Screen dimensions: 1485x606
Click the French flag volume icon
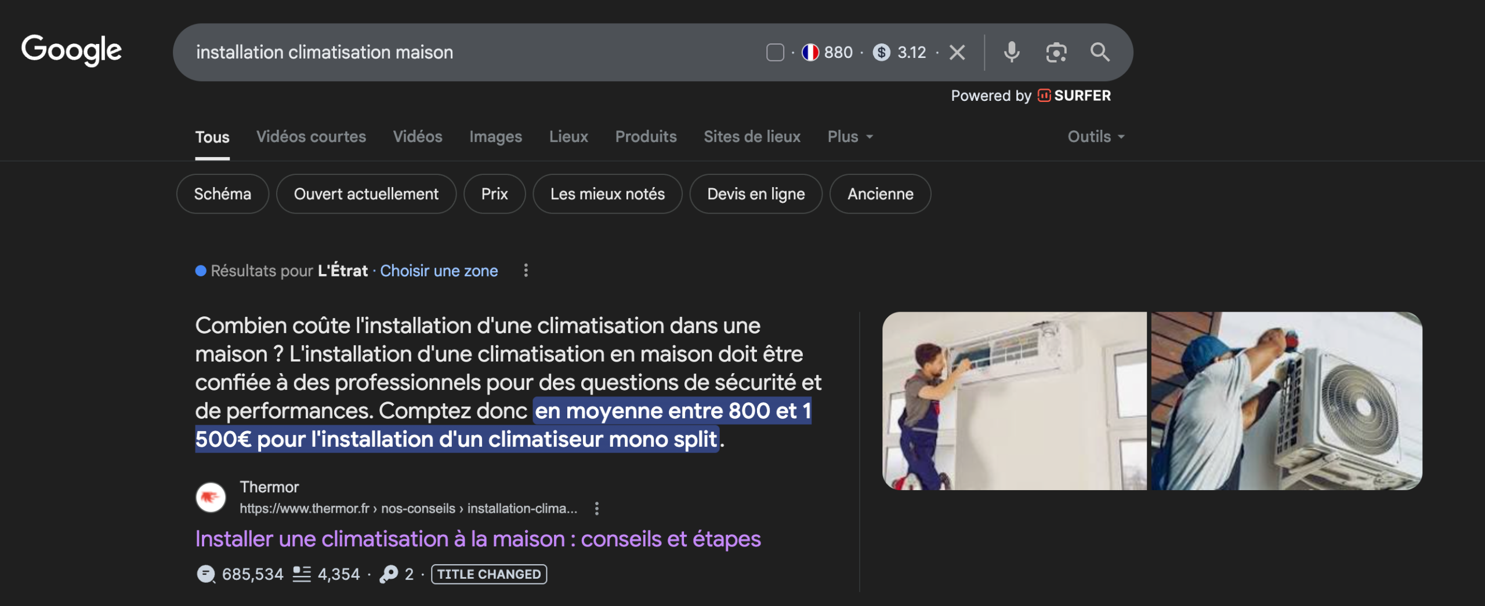click(x=810, y=53)
